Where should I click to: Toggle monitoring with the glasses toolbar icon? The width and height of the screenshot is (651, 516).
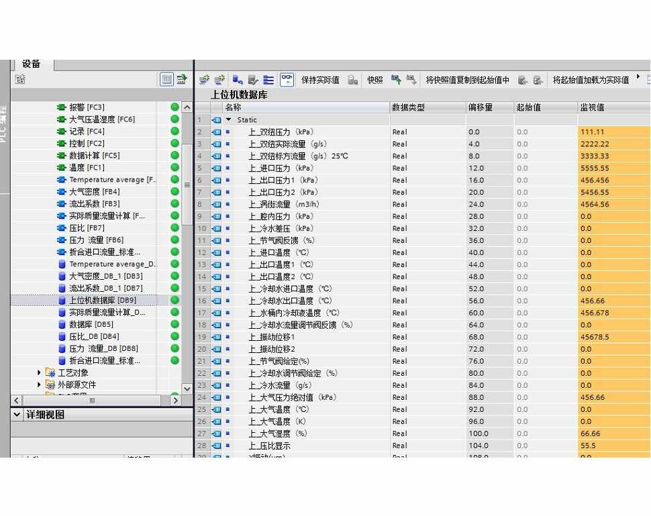point(287,79)
